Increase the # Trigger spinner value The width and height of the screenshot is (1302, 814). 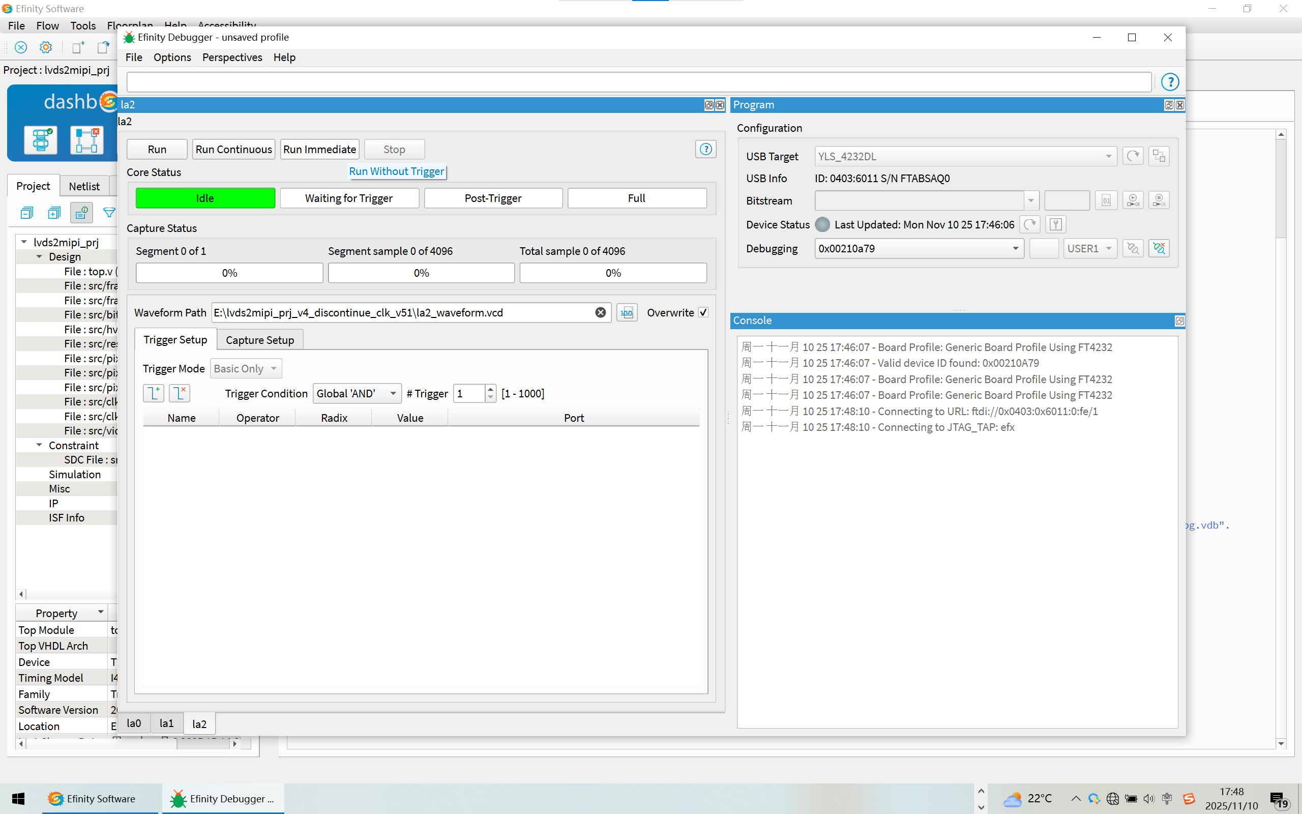[490, 389]
